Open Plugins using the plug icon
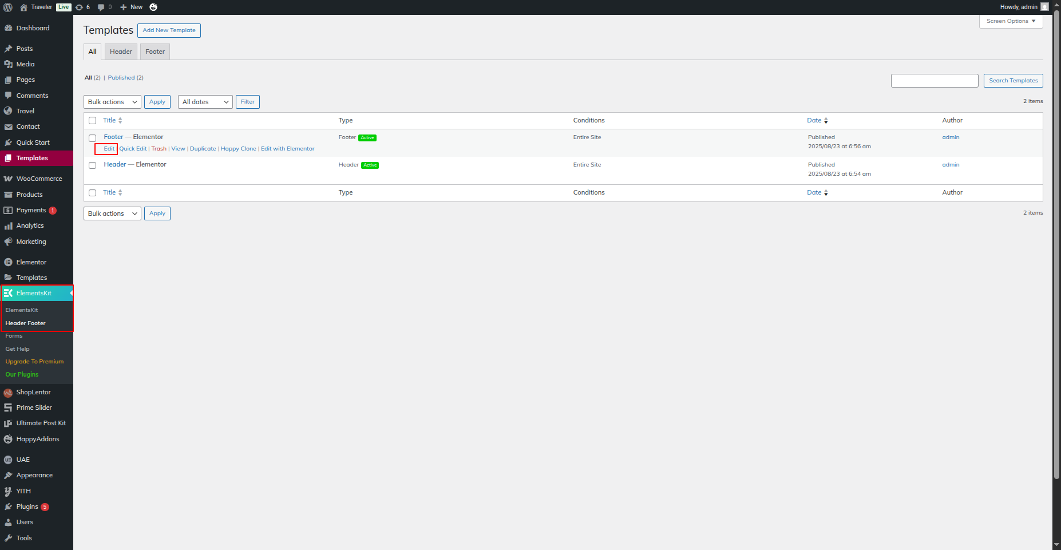 pos(8,507)
